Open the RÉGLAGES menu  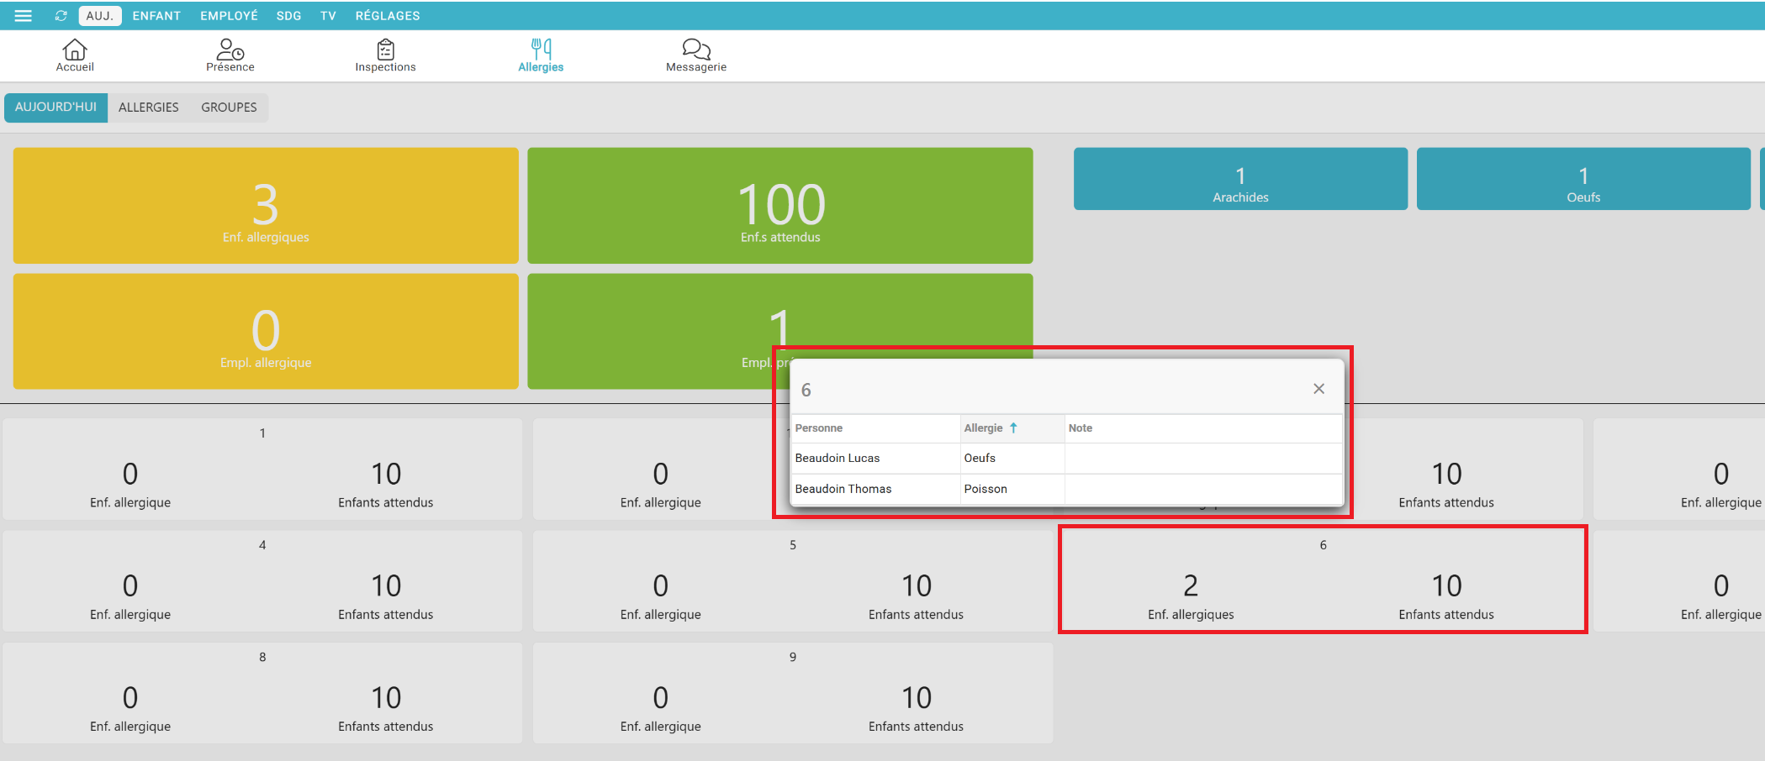(387, 16)
